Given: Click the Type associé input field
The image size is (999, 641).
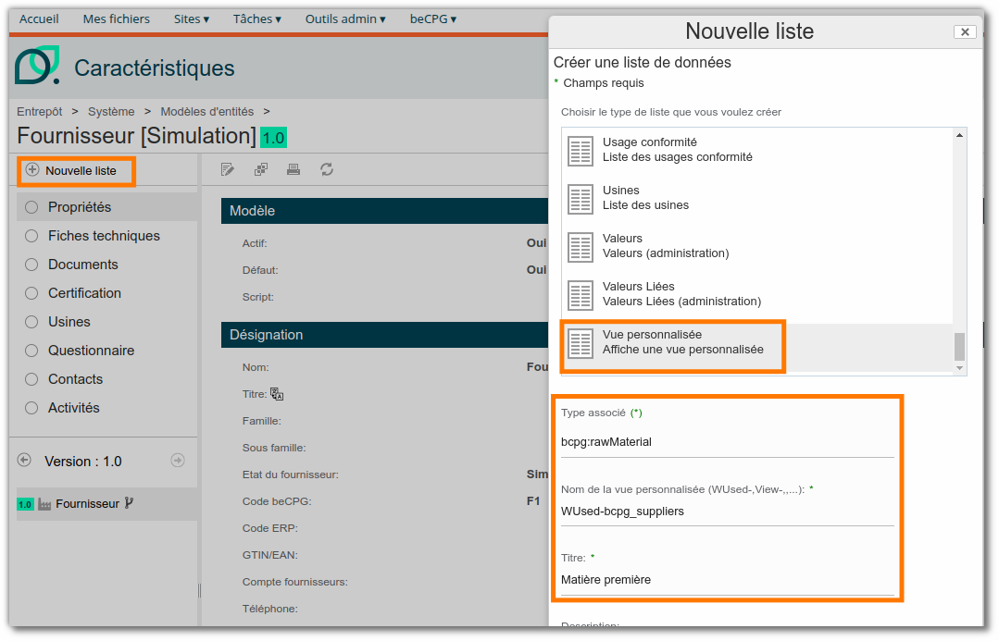Looking at the screenshot, I should click(x=727, y=442).
